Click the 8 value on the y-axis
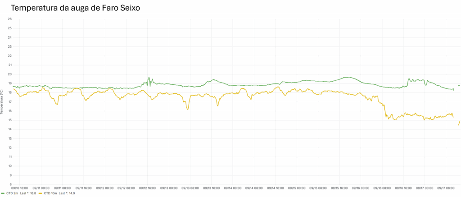Screen dimensions: 461x197 tap(10, 184)
